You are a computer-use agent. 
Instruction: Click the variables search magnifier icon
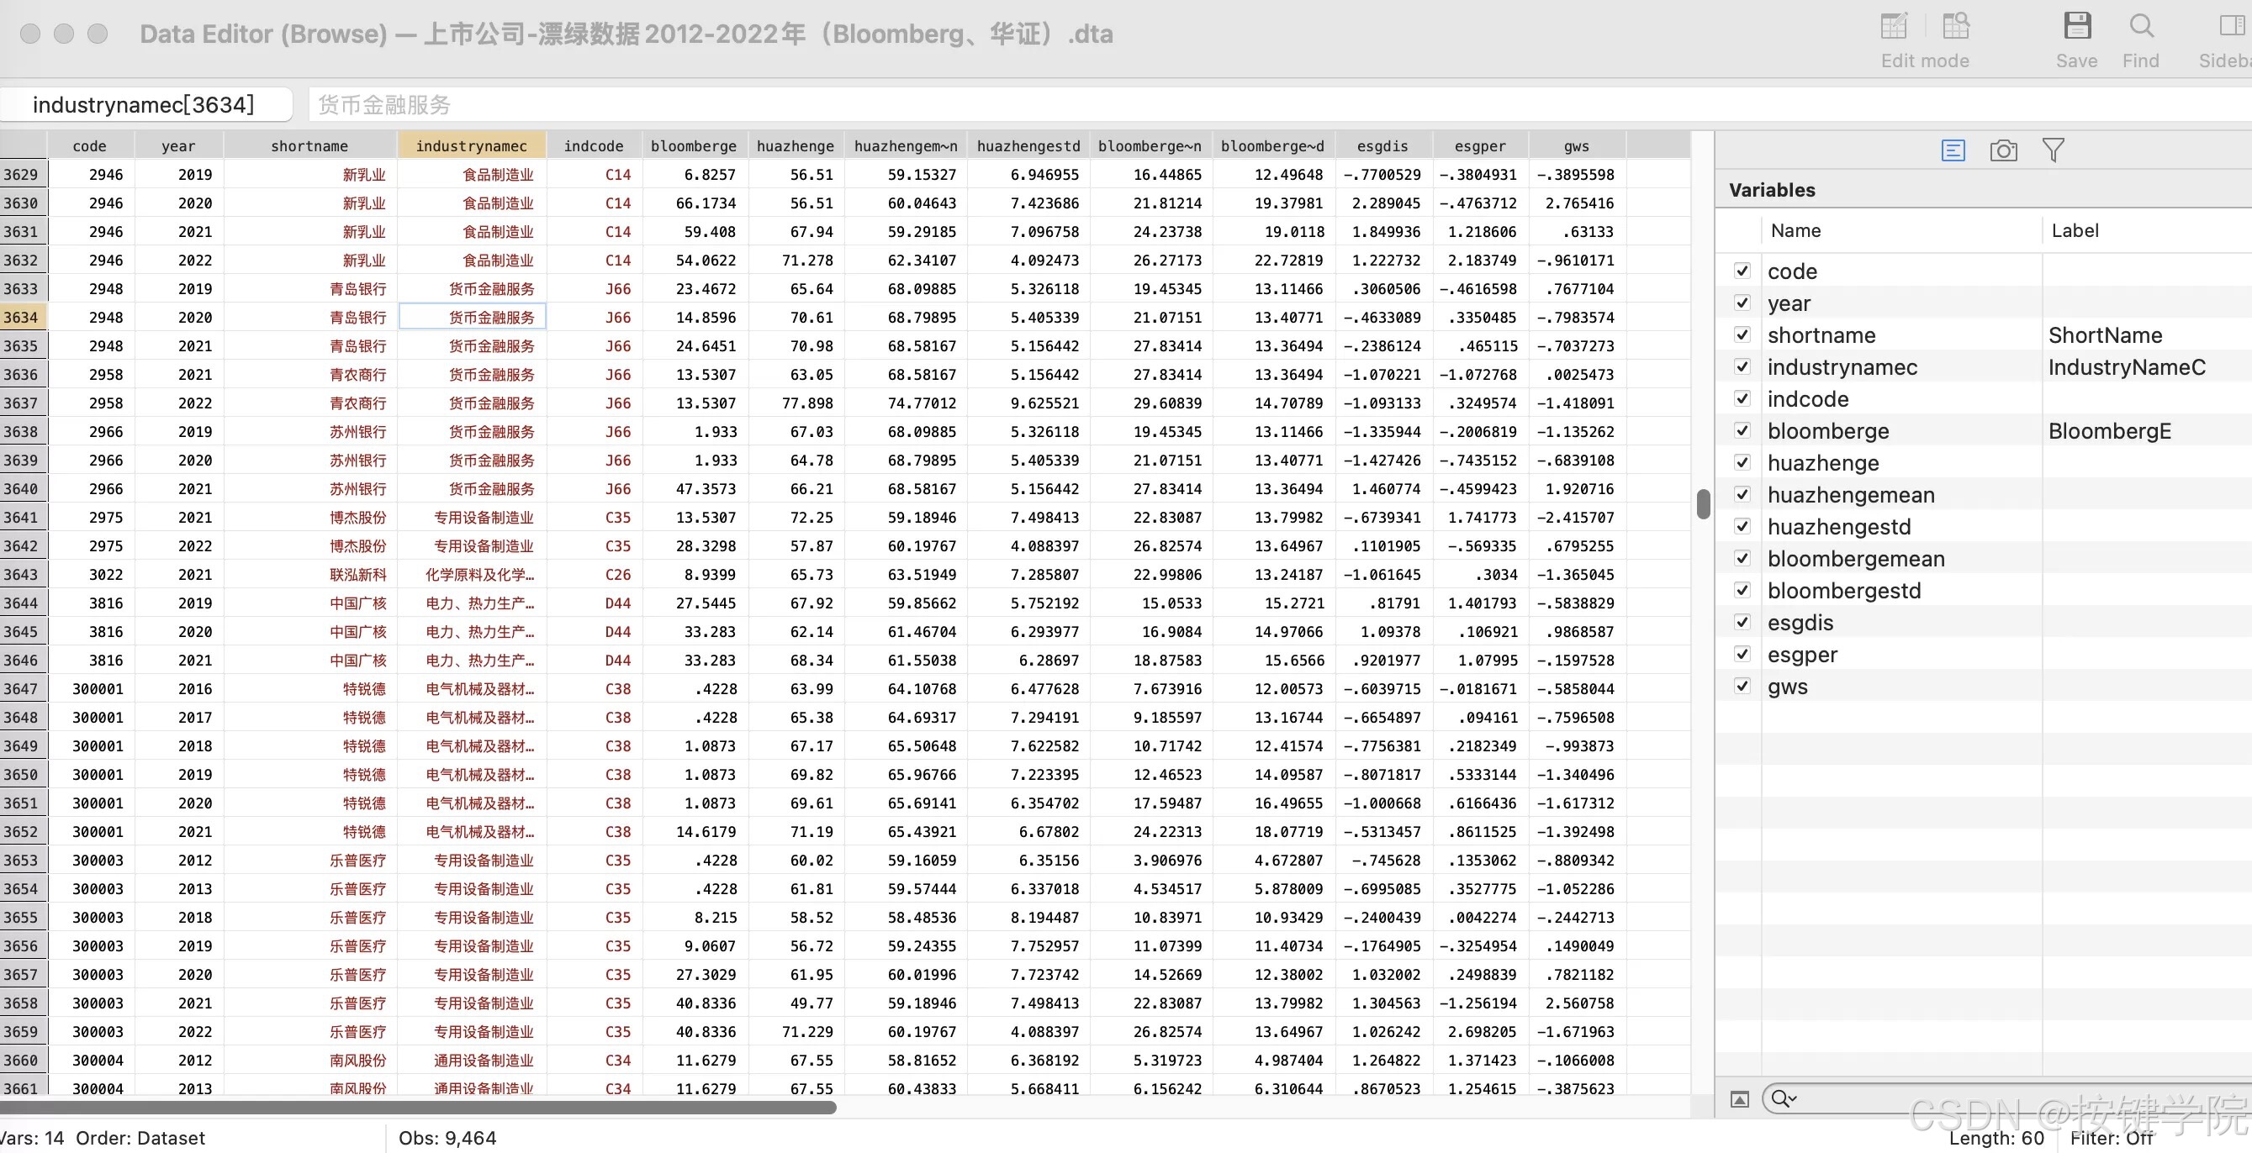(x=1784, y=1099)
